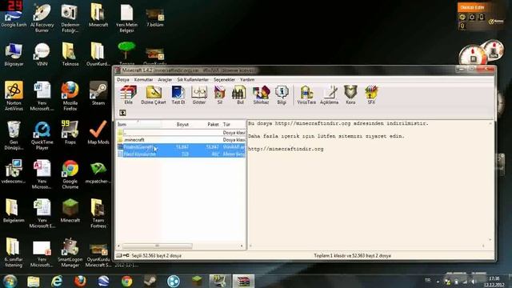Open the Sihirbaz wizard tool

(261, 94)
